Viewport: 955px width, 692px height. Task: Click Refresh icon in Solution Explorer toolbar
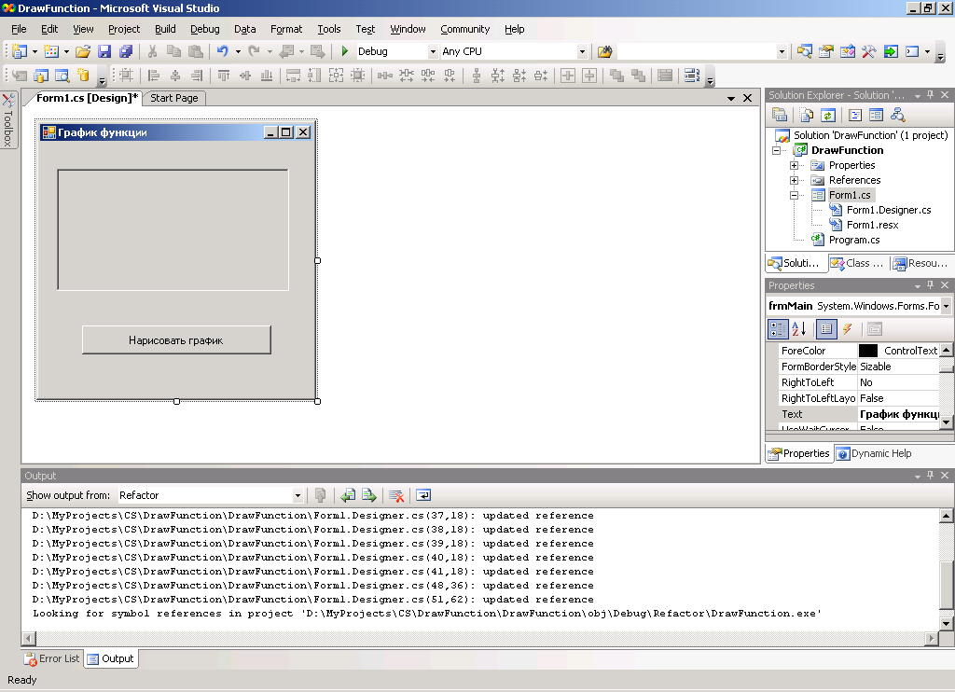(827, 115)
